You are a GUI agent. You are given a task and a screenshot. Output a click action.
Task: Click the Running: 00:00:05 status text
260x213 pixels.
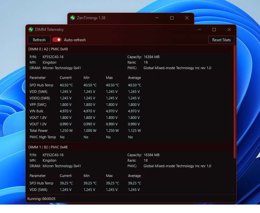[x=41, y=199]
